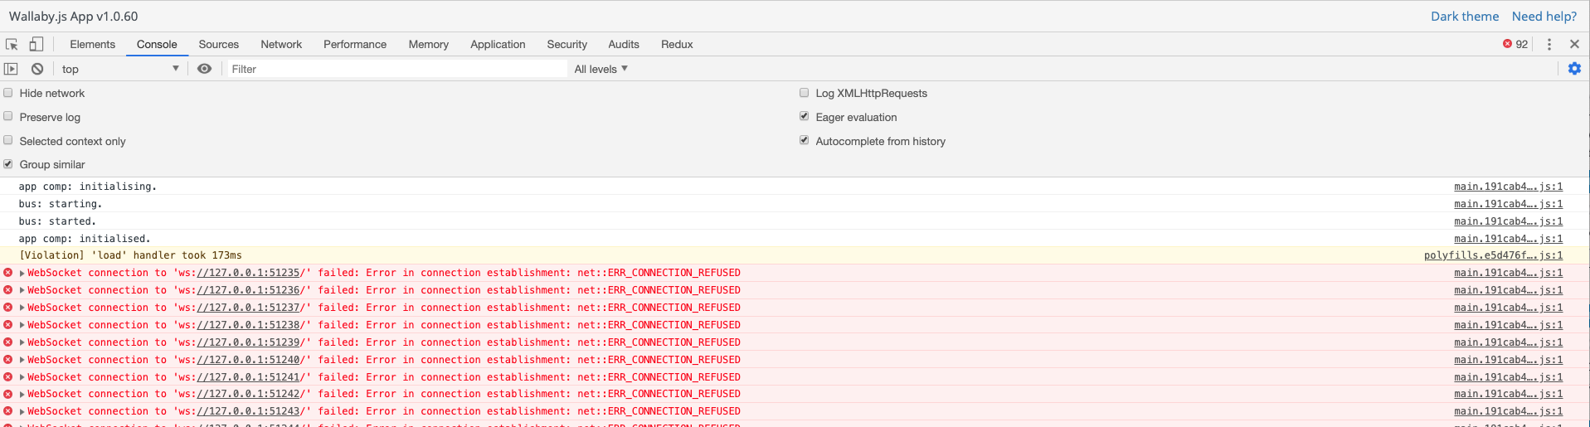Close the DevTools panel
This screenshot has width=1590, height=427.
pos(1574,44)
